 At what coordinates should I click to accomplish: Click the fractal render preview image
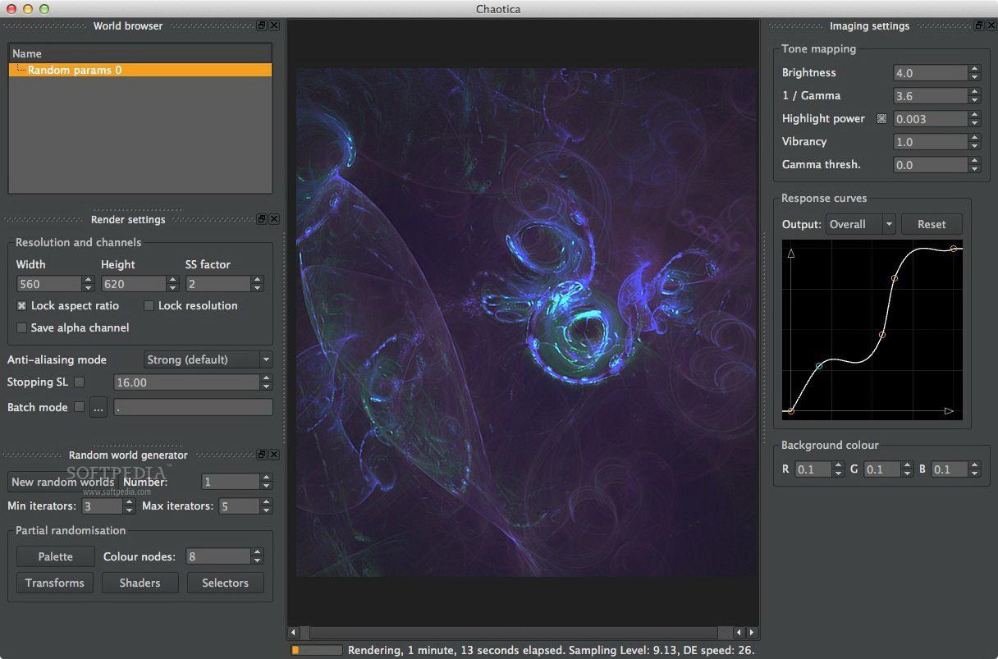526,323
